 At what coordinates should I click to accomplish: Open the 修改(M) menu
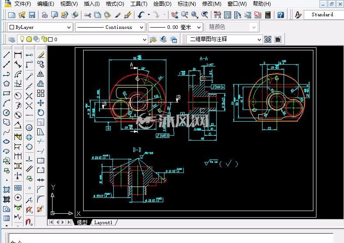(212, 4)
